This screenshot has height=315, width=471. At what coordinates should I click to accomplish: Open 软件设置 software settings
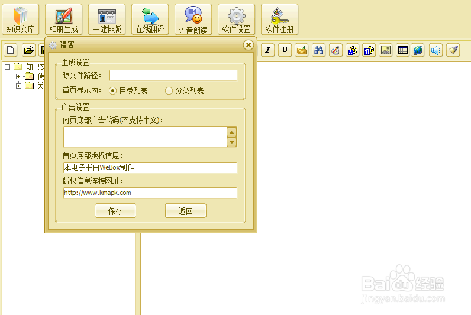237,20
